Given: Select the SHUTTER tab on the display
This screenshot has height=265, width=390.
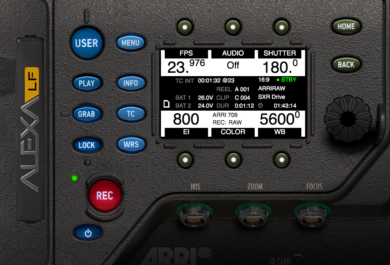Looking at the screenshot, I should pos(279,53).
